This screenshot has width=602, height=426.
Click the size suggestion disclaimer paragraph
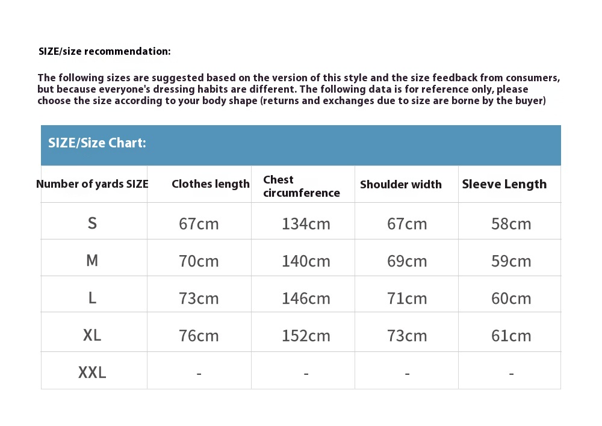coord(299,89)
